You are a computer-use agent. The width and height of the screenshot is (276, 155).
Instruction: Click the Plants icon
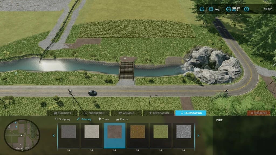pyautogui.click(x=118, y=119)
